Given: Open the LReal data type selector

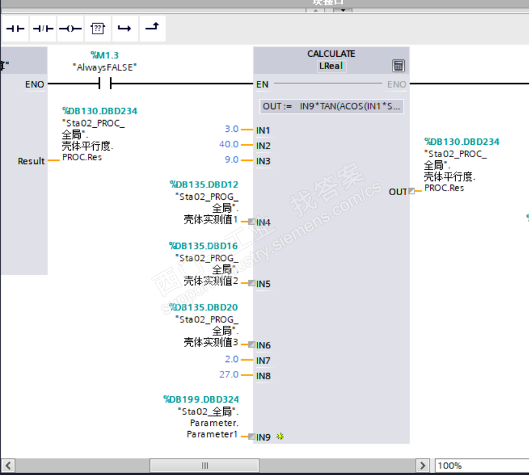Looking at the screenshot, I should [330, 66].
